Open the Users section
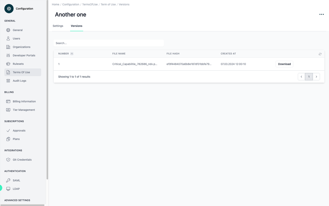 (x=17, y=38)
